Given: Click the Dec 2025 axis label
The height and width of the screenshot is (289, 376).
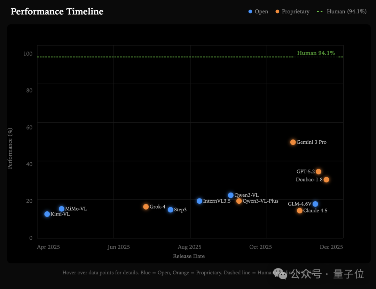Looking at the screenshot, I should coord(331,247).
